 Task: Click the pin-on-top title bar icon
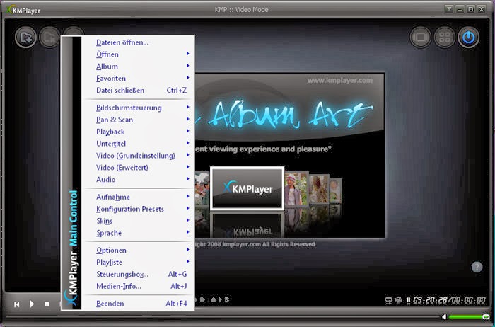(449, 9)
